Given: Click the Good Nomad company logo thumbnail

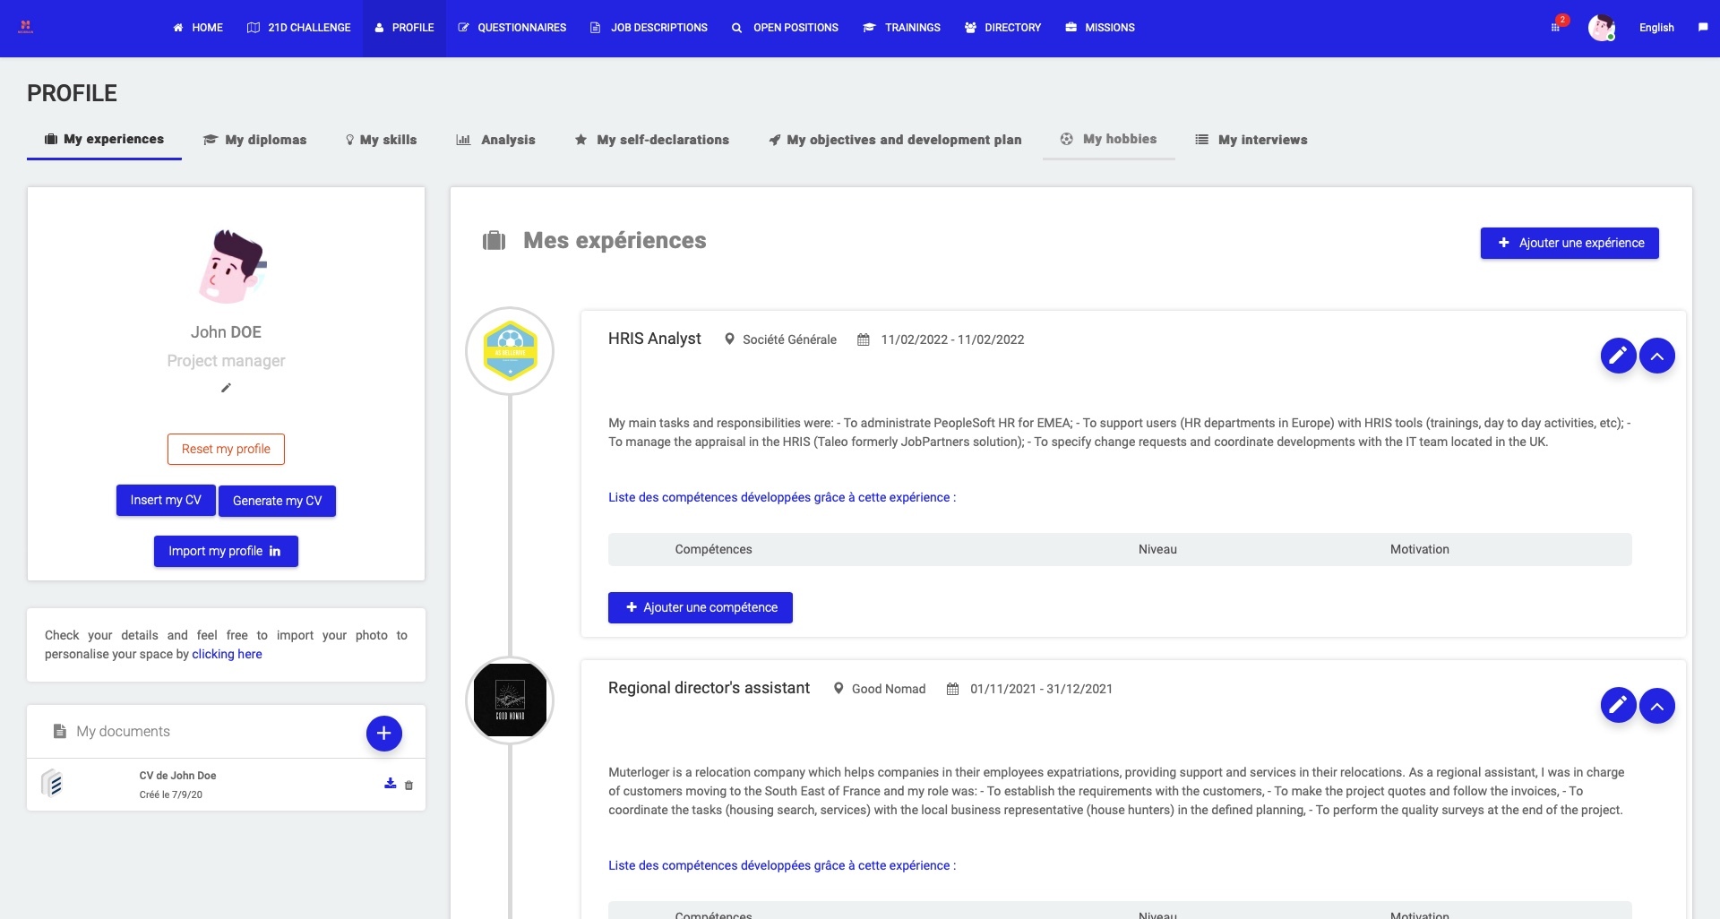Looking at the screenshot, I should point(510,700).
